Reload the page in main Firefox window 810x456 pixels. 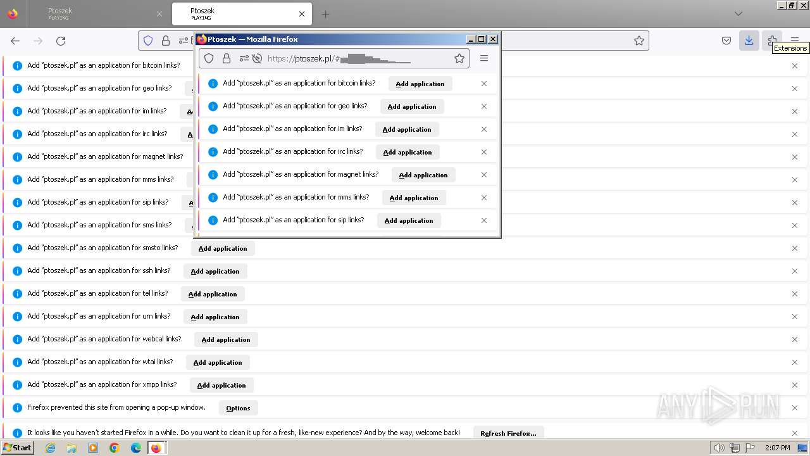point(61,41)
